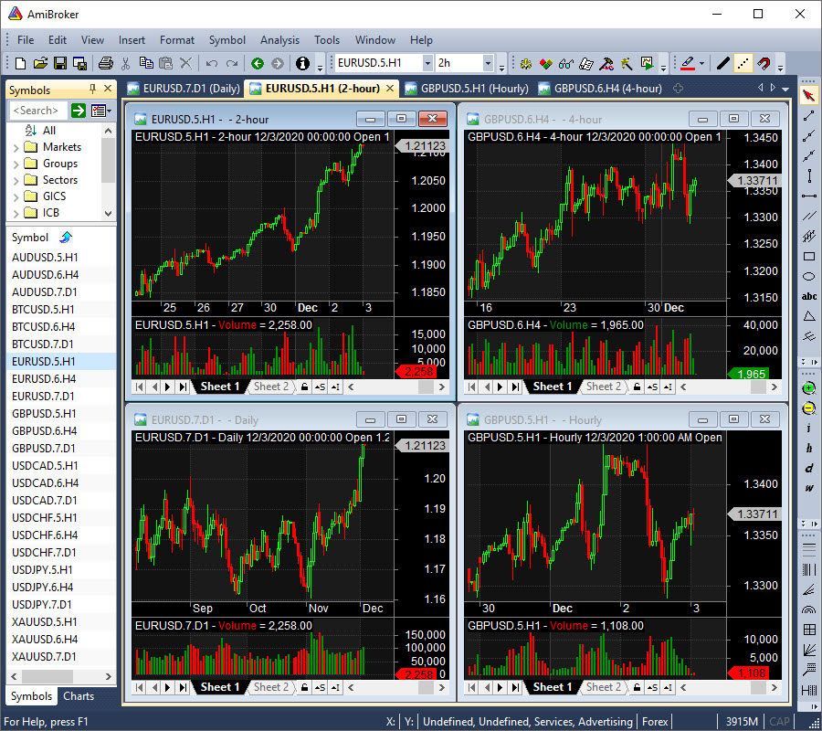Open the line color picker dropdown arrow
822x731 pixels.
click(701, 63)
